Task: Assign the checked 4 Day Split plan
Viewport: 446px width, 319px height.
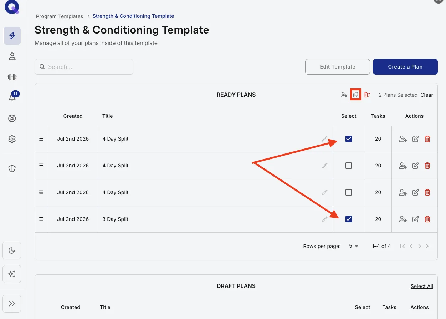Action: point(403,139)
